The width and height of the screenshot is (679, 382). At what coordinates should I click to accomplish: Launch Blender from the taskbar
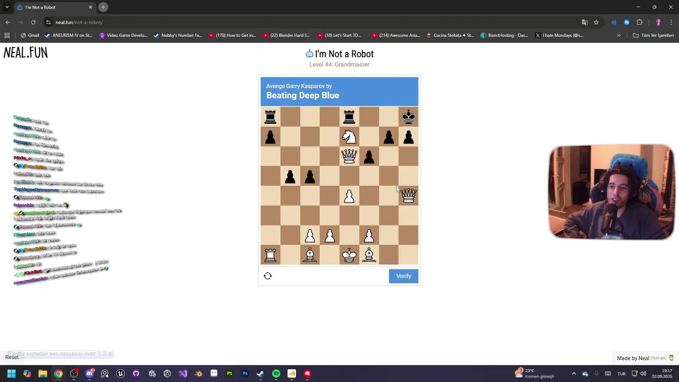click(198, 374)
